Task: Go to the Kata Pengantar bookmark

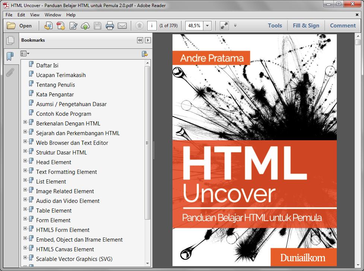Action: click(x=55, y=95)
